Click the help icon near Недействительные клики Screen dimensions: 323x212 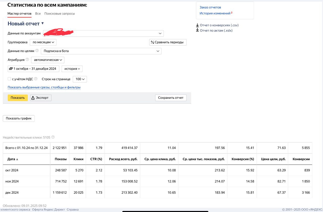click(53, 137)
